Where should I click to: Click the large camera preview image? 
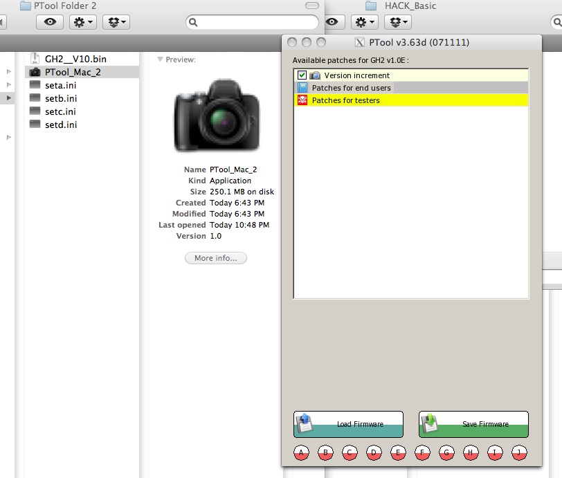tap(217, 116)
